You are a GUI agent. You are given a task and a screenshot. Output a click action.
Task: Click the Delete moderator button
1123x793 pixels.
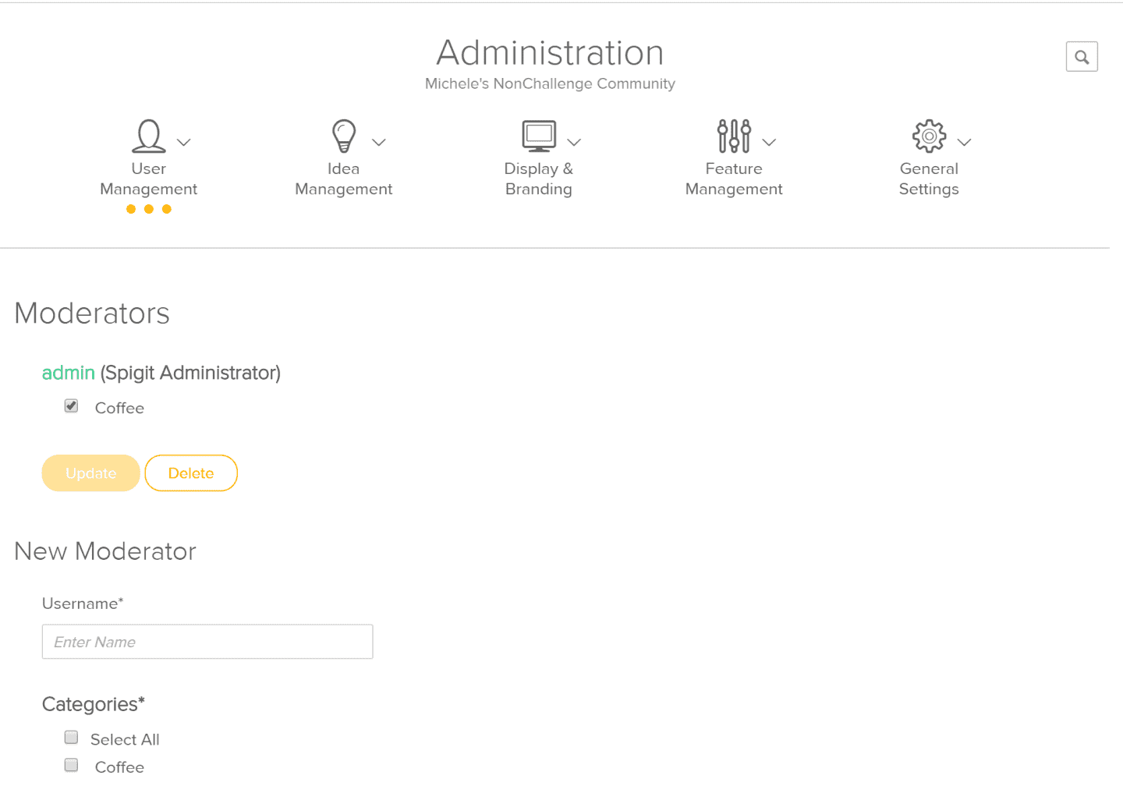click(191, 473)
